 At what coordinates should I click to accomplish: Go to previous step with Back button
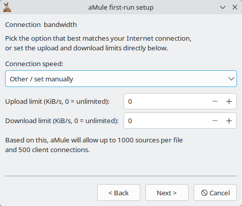click(118, 193)
